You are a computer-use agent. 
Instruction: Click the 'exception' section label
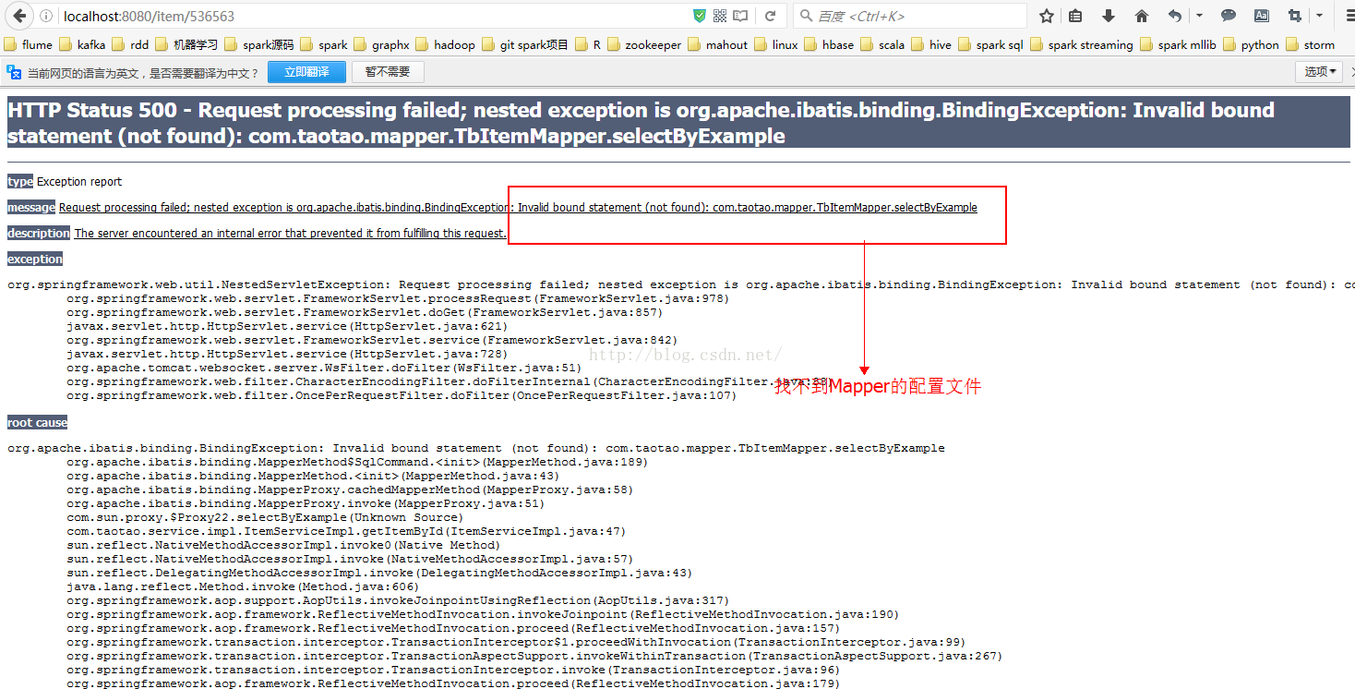tap(35, 260)
